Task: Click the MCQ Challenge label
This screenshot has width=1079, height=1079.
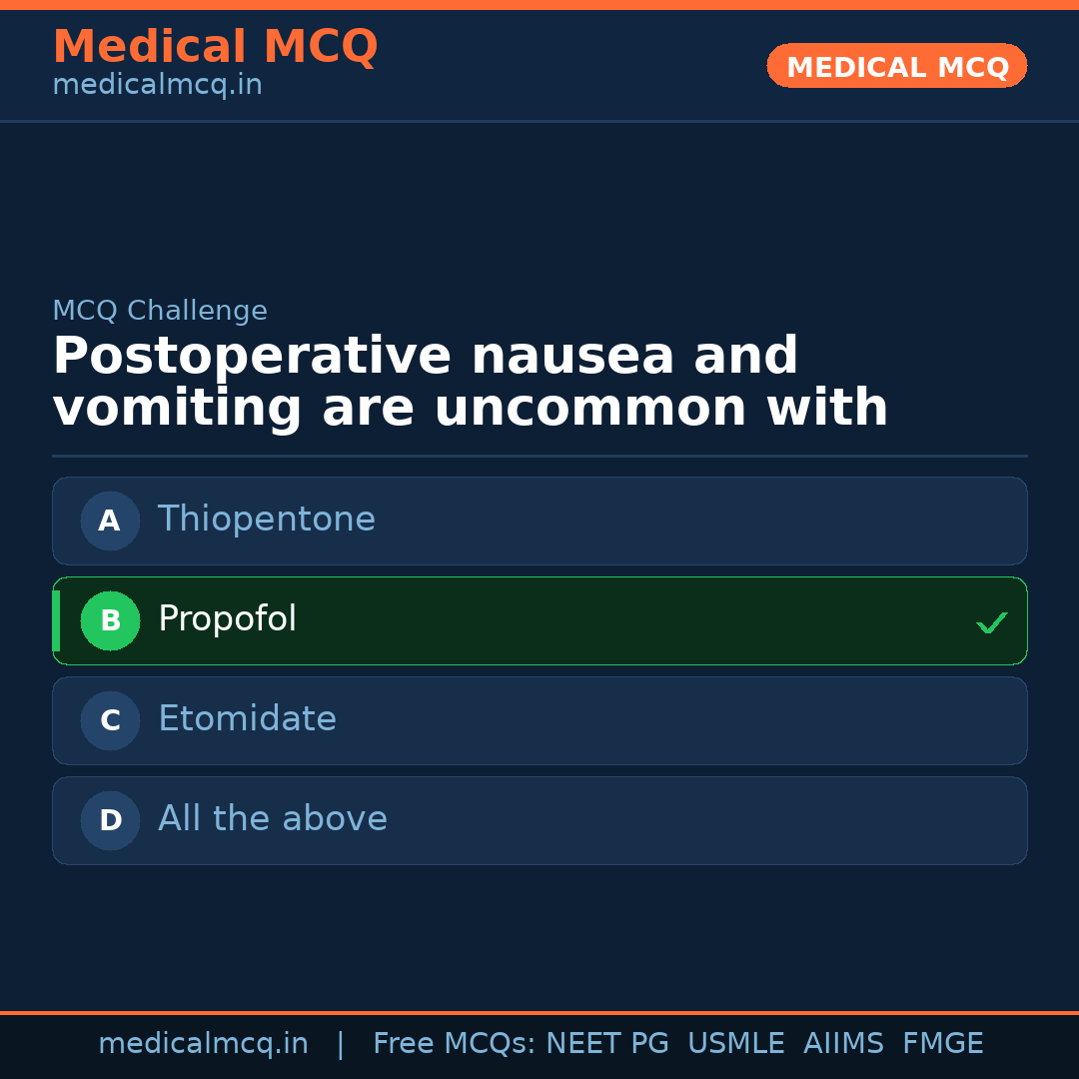Action: click(x=160, y=311)
